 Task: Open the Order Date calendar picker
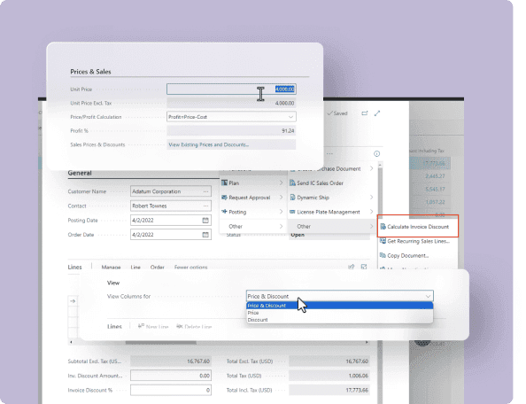[x=205, y=235]
